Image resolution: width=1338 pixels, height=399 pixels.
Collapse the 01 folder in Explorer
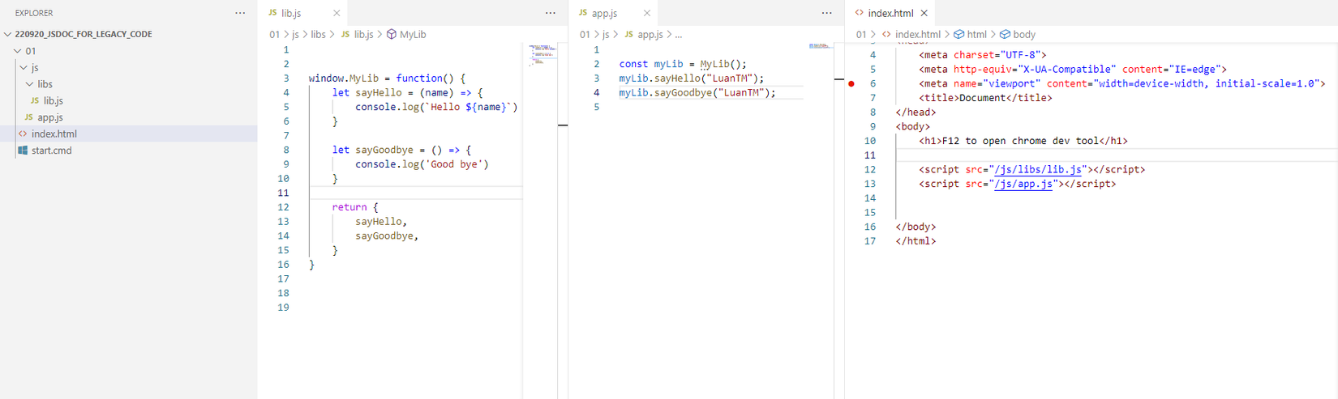18,51
